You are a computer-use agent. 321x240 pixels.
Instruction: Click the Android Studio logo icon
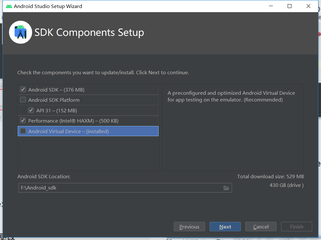[x=21, y=32]
